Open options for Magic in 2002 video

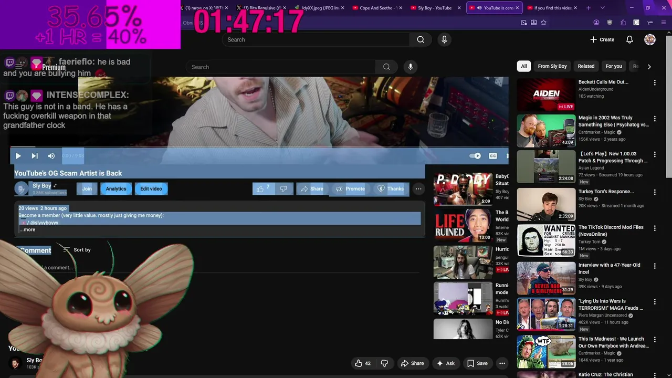655,119
